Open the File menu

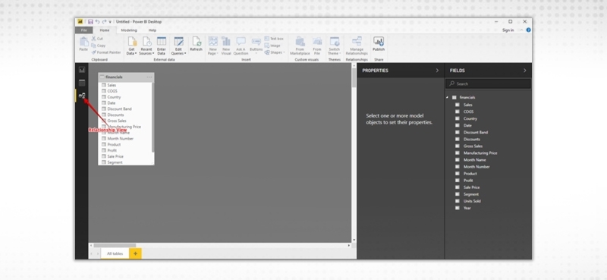coord(83,30)
